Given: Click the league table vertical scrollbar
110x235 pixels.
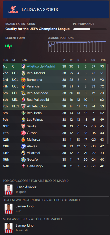Looking at the screenshot, I should click(x=108, y=104).
